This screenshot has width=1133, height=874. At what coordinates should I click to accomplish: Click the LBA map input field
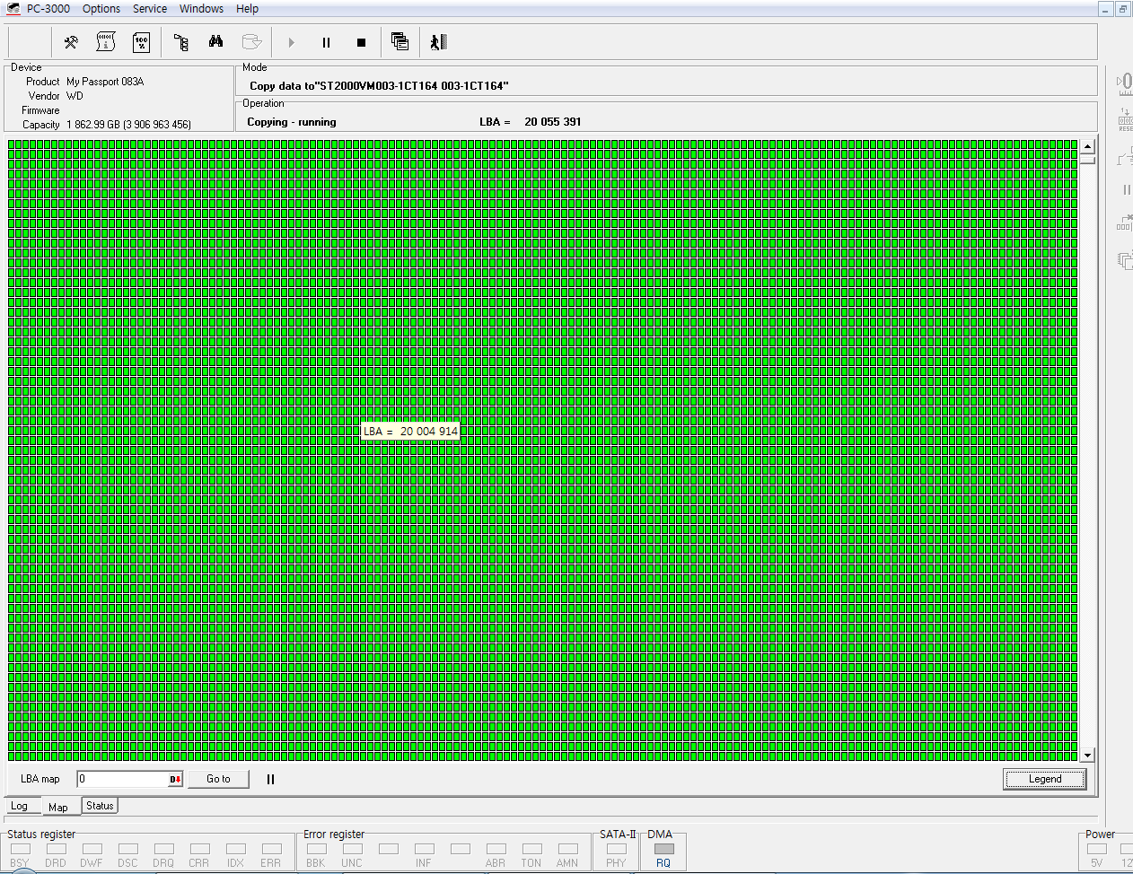pyautogui.click(x=122, y=779)
